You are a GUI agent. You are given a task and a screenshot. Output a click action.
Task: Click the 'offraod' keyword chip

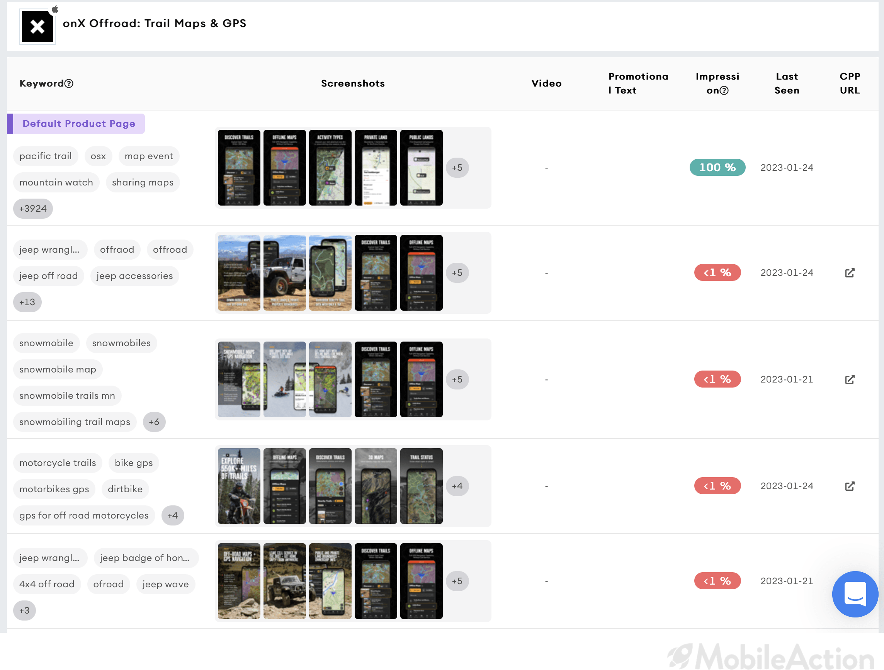click(117, 250)
